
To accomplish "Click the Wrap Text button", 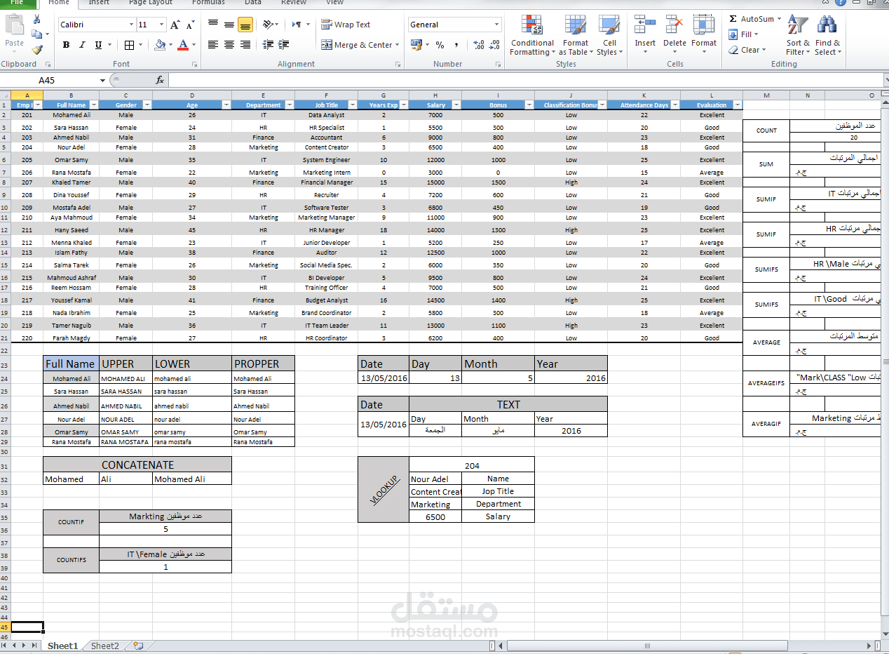I will (346, 25).
